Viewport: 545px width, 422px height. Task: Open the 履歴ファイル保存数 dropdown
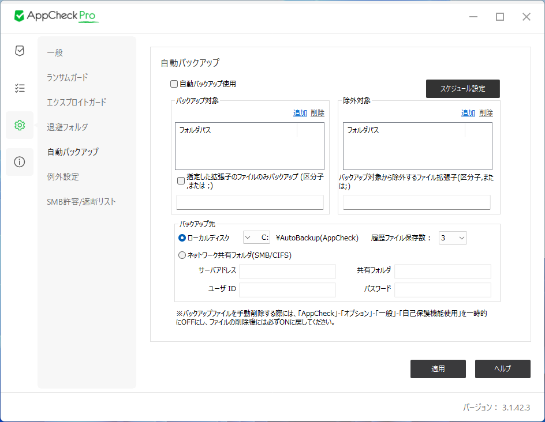(453, 237)
